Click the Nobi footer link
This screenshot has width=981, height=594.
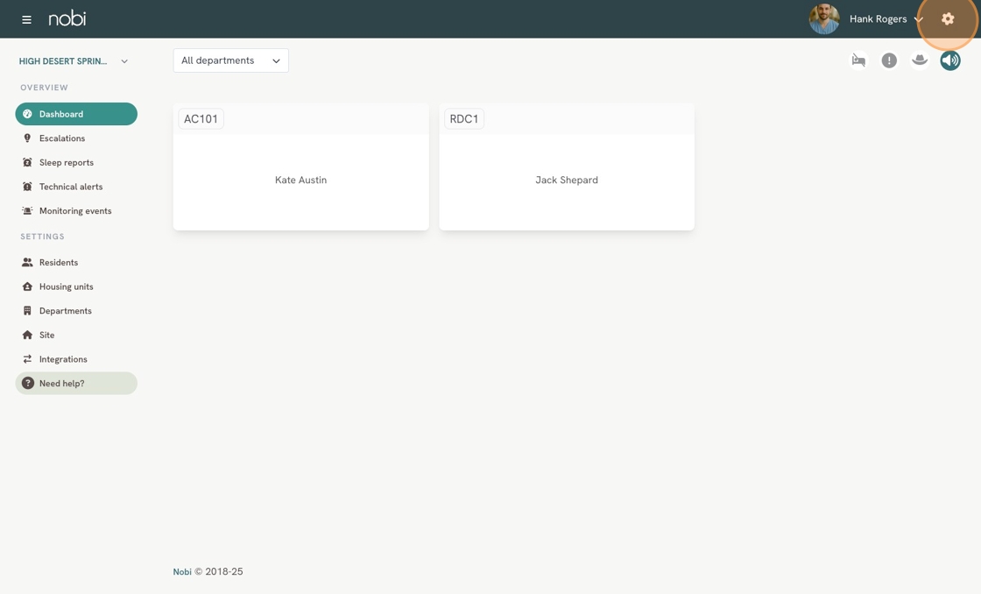[182, 572]
